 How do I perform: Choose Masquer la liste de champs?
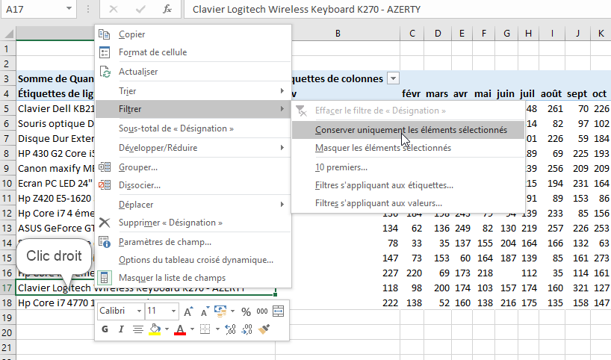click(193, 278)
